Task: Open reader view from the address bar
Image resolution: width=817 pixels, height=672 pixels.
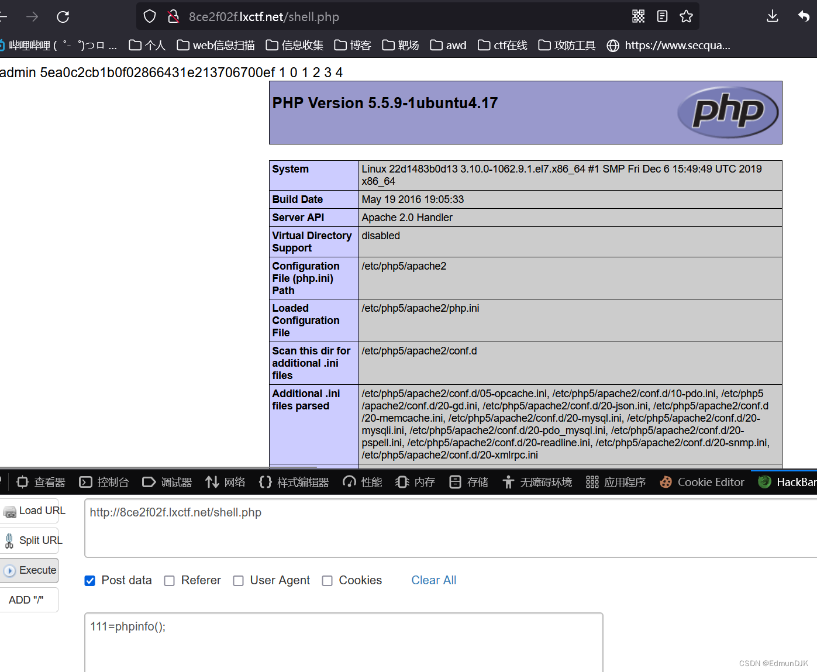Action: (662, 16)
